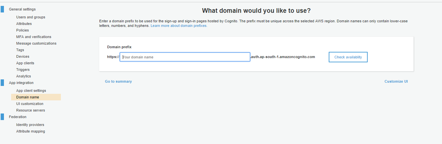The image size is (442, 144).
Task: Select Devices in sidebar
Action: pos(23,56)
